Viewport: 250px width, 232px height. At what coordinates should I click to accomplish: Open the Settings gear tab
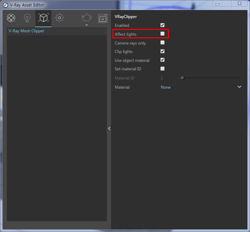[60, 18]
